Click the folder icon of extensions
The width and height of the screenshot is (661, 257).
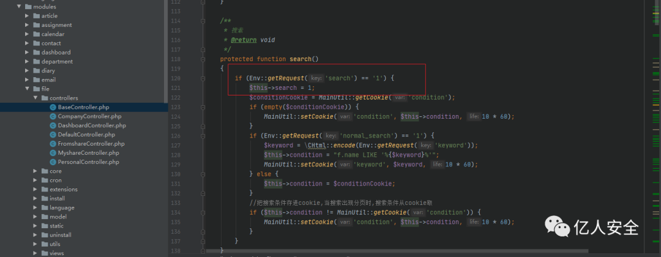[45, 189]
